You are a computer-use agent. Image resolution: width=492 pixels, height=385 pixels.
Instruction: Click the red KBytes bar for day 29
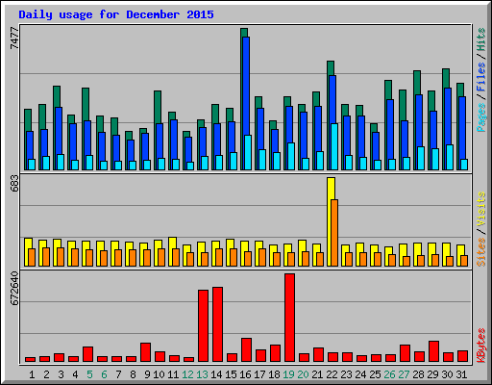coord(433,351)
